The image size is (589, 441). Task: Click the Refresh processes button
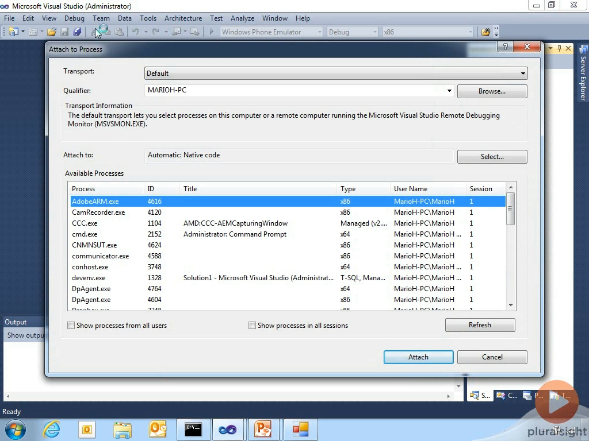click(x=480, y=325)
